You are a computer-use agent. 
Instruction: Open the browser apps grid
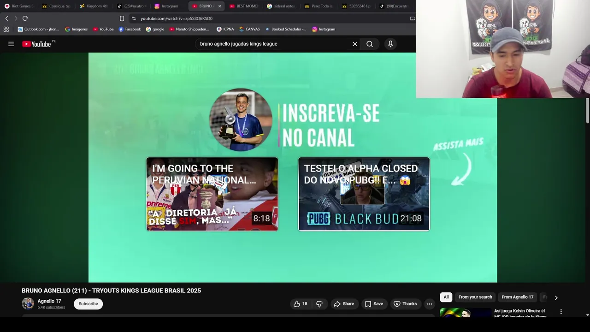pyautogui.click(x=6, y=29)
